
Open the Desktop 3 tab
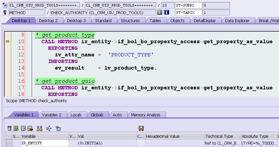tap(76, 20)
